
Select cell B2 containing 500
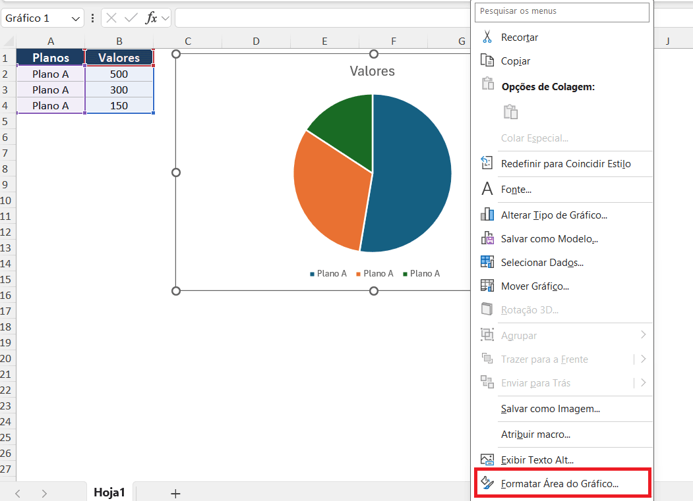[119, 74]
